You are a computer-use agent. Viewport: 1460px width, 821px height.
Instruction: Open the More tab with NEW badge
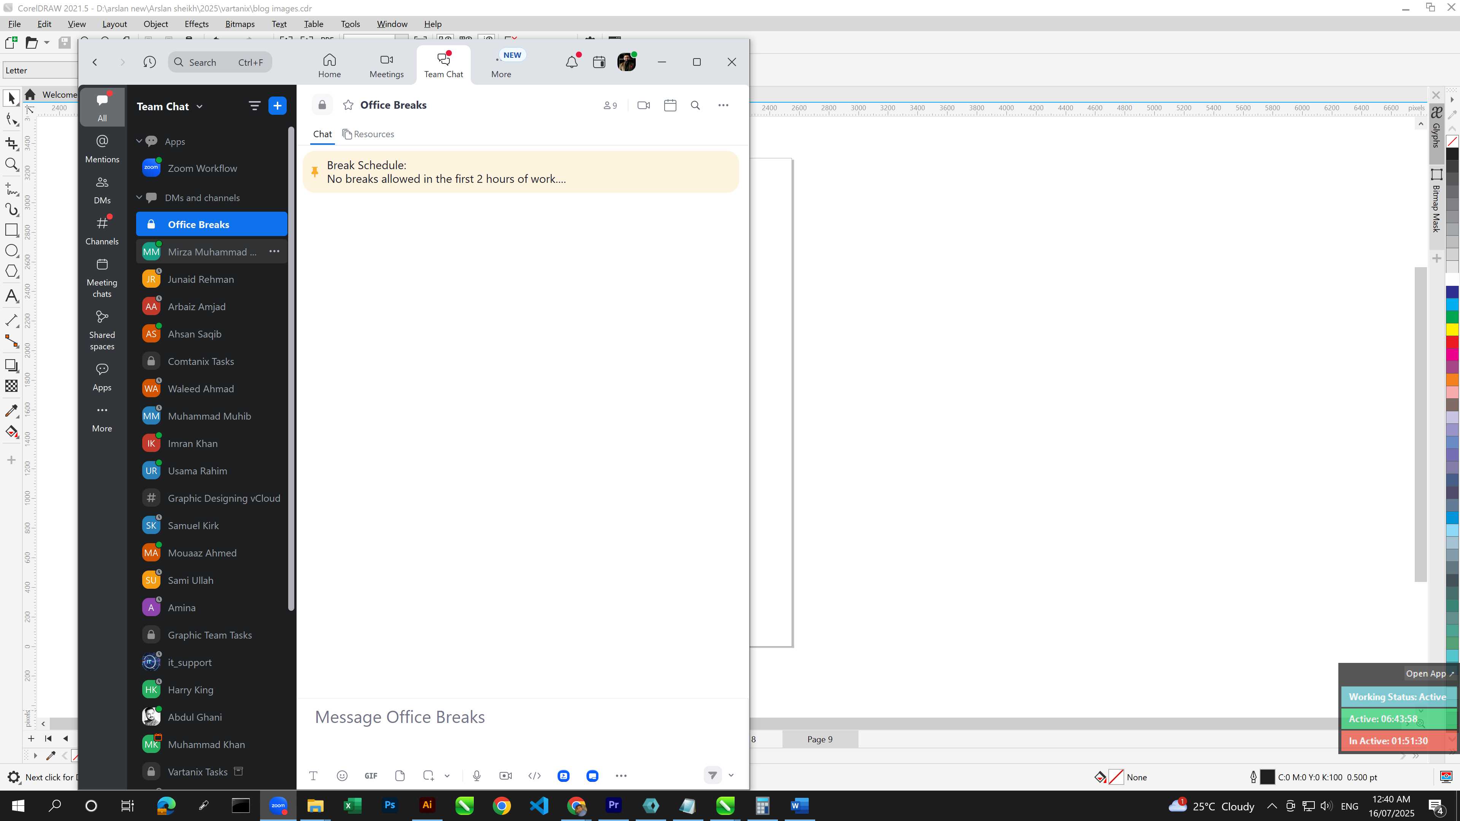[501, 65]
